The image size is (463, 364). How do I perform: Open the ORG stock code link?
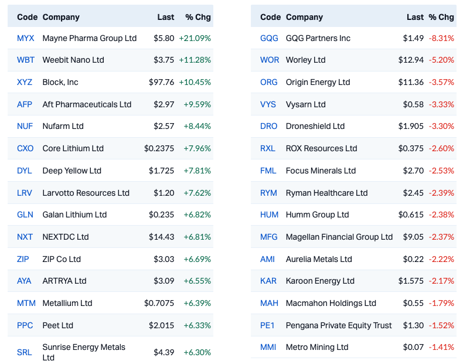[268, 82]
